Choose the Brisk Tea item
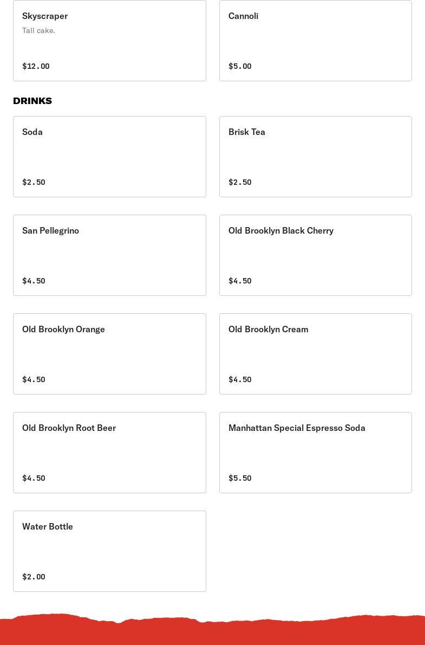Viewport: 425px width, 645px height. click(315, 157)
